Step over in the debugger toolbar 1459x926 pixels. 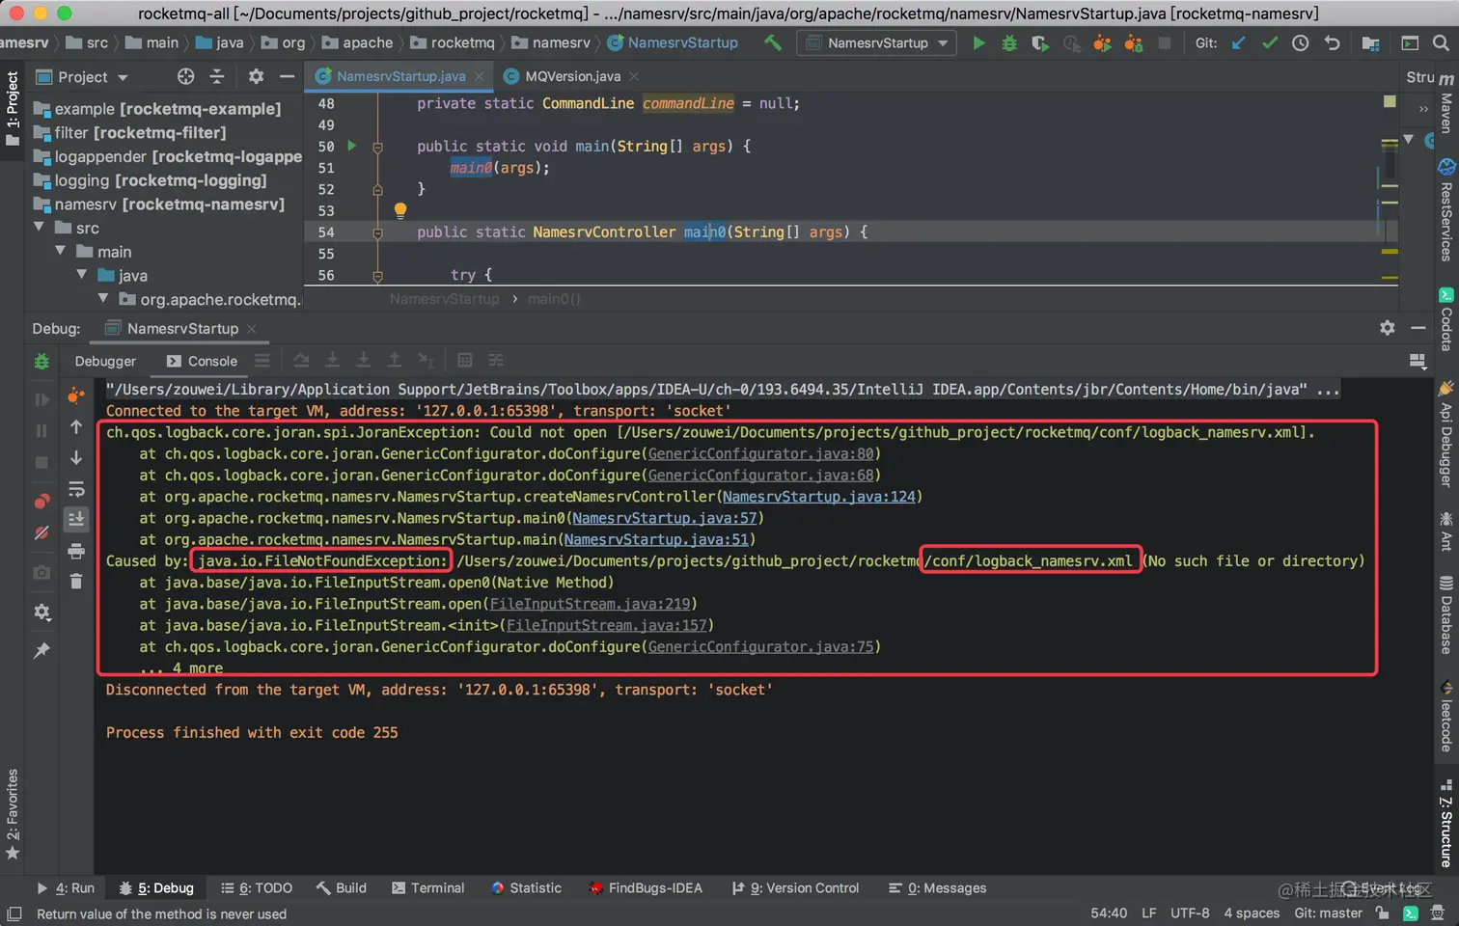coord(301,360)
